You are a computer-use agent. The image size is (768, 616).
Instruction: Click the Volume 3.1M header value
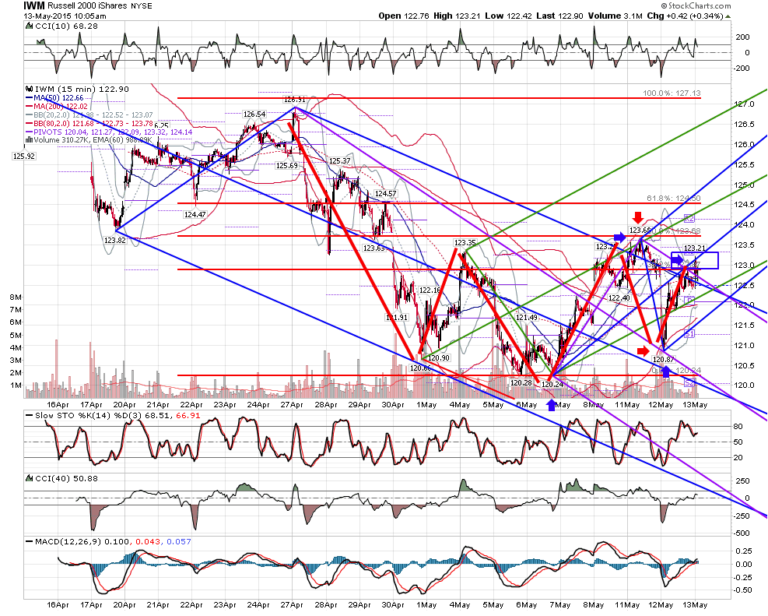(615, 16)
